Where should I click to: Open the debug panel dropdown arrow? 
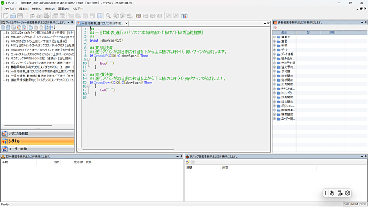pos(362,157)
